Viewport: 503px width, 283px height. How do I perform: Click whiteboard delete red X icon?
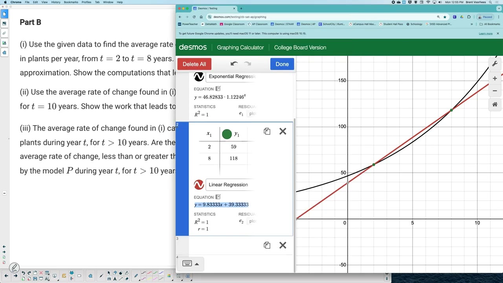(x=41, y=273)
